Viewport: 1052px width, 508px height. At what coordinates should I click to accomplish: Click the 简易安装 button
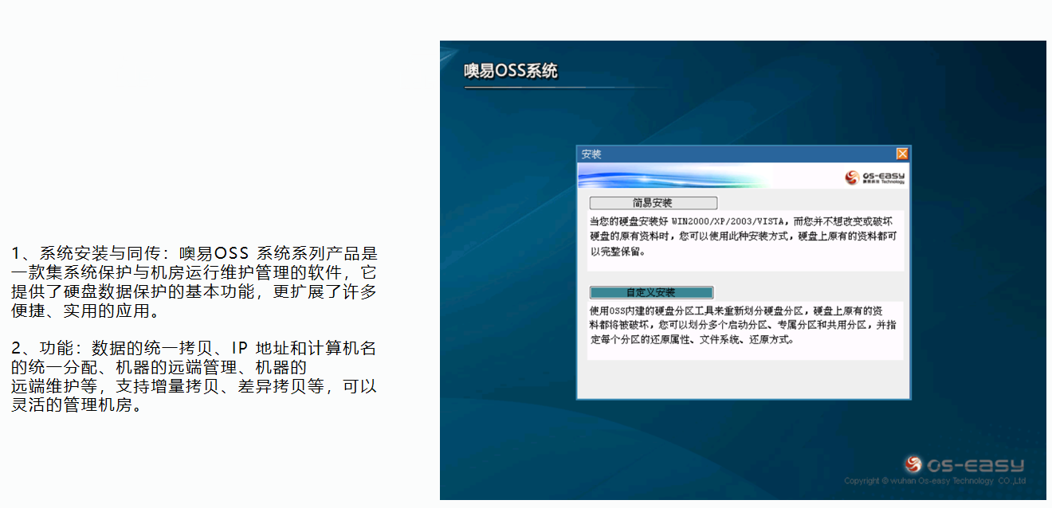coord(653,203)
